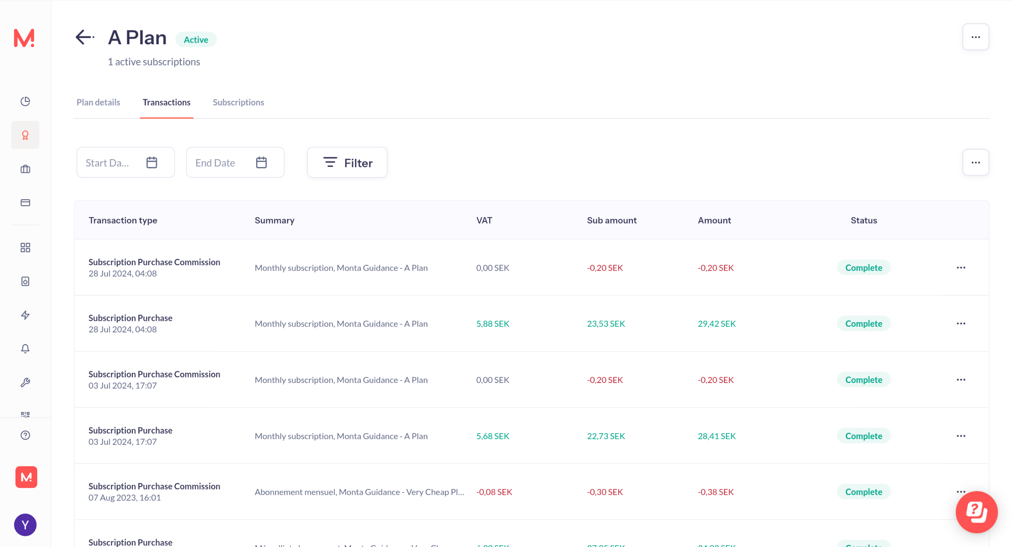Open the QR code sidebar icon
The image size is (1012, 547).
coord(25,414)
